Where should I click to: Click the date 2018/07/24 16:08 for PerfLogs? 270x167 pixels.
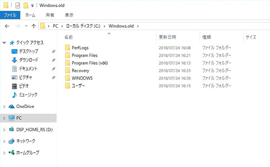(x=175, y=48)
